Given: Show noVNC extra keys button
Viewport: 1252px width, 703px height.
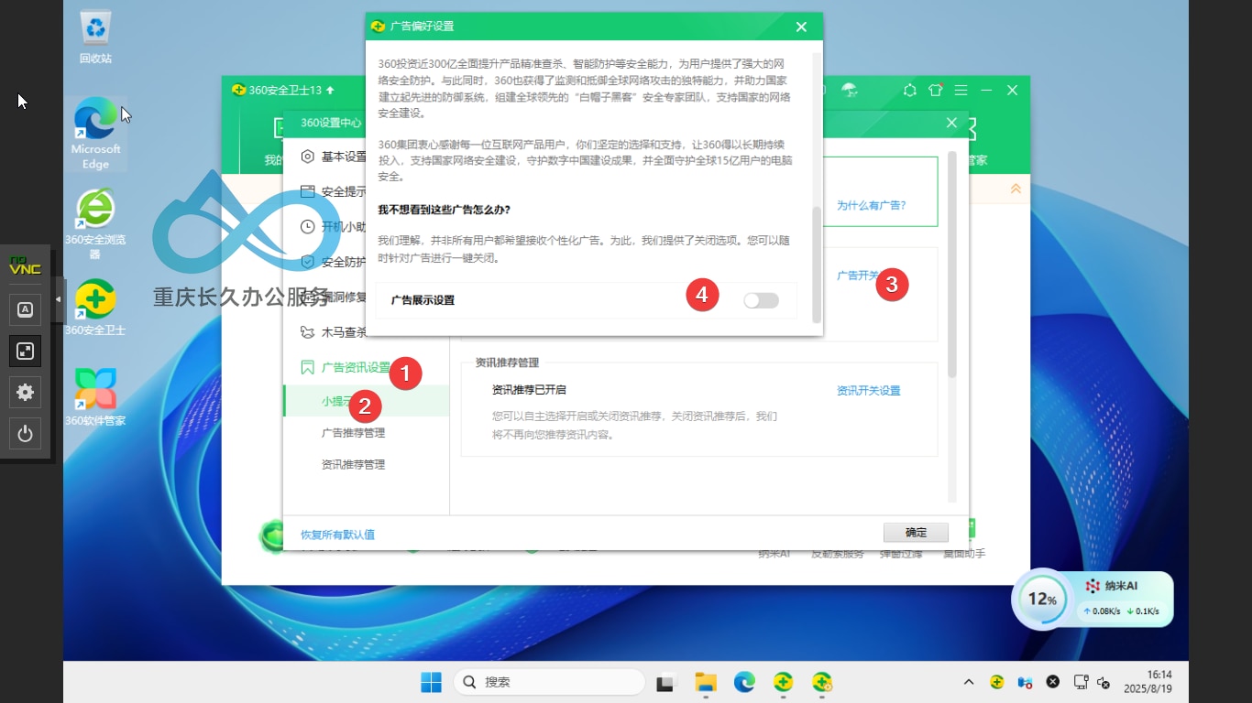Looking at the screenshot, I should pos(25,310).
